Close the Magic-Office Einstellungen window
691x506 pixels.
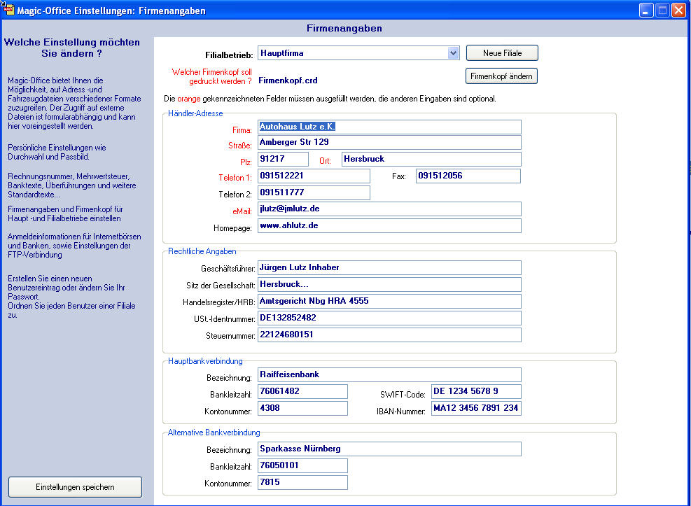(x=678, y=10)
